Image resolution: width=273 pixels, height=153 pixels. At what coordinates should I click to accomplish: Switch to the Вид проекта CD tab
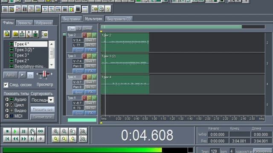[119, 19]
